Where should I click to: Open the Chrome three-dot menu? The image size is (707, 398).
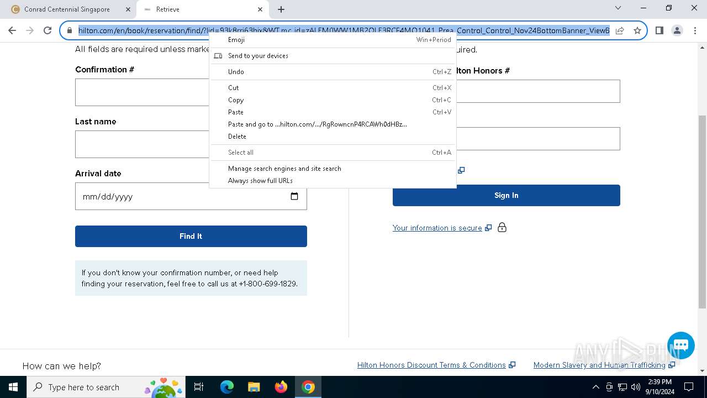pyautogui.click(x=694, y=30)
